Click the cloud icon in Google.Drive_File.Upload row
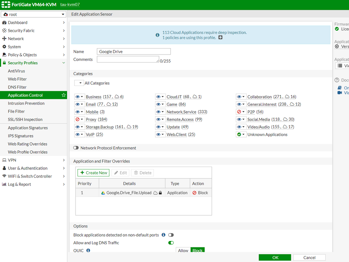The width and height of the screenshot is (349, 262). click(155, 193)
